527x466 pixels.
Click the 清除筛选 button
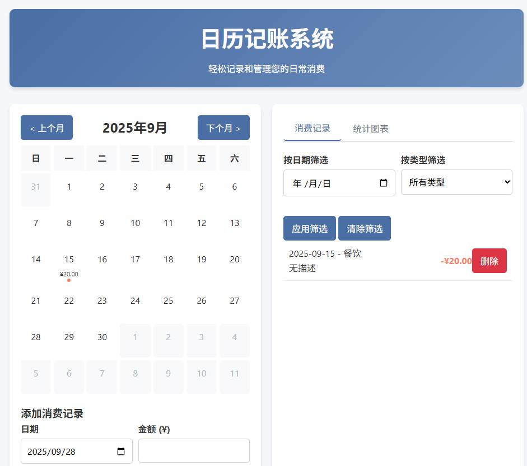[x=364, y=228]
